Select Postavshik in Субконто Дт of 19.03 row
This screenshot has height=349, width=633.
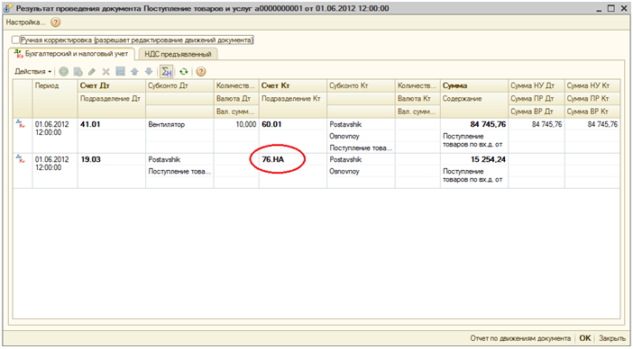179,159
